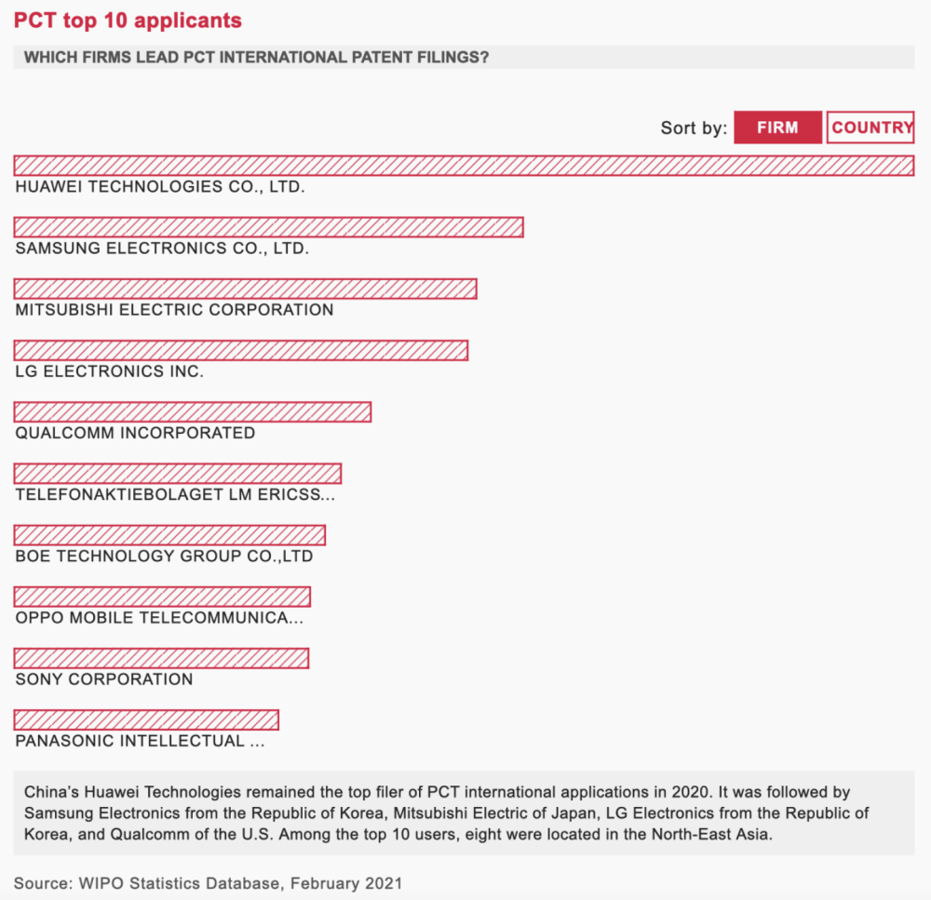Select the OPPO Mobile Telecommunications bar
The width and height of the screenshot is (931, 900).
point(162,596)
